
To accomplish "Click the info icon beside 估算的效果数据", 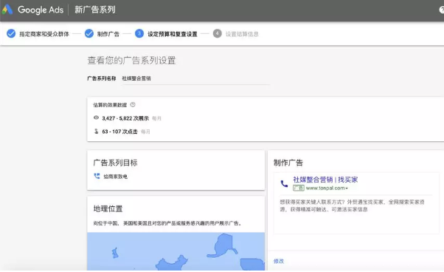I will point(133,105).
